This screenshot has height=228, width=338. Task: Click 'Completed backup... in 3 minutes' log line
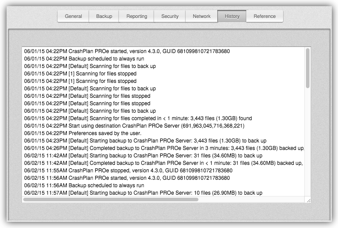point(164,148)
